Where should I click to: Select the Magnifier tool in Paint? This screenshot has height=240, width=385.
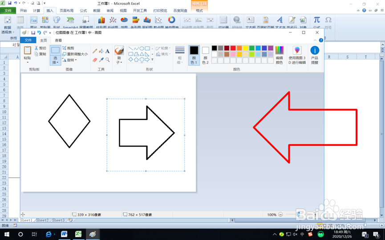[108, 60]
